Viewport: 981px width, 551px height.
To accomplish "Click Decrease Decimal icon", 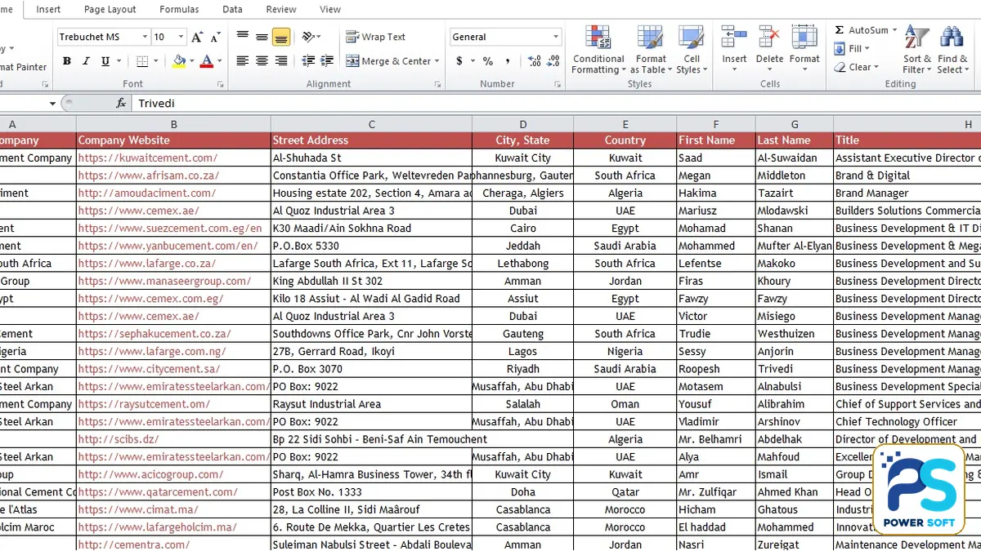I will [553, 61].
